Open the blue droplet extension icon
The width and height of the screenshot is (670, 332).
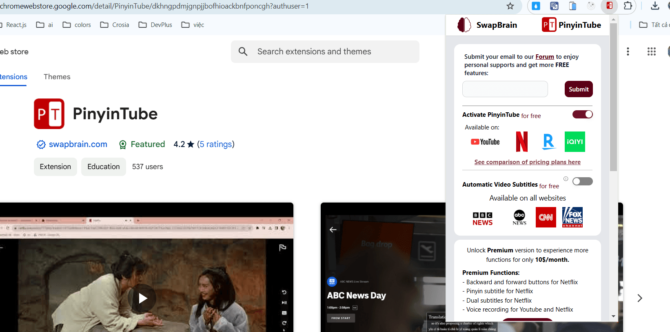[536, 6]
